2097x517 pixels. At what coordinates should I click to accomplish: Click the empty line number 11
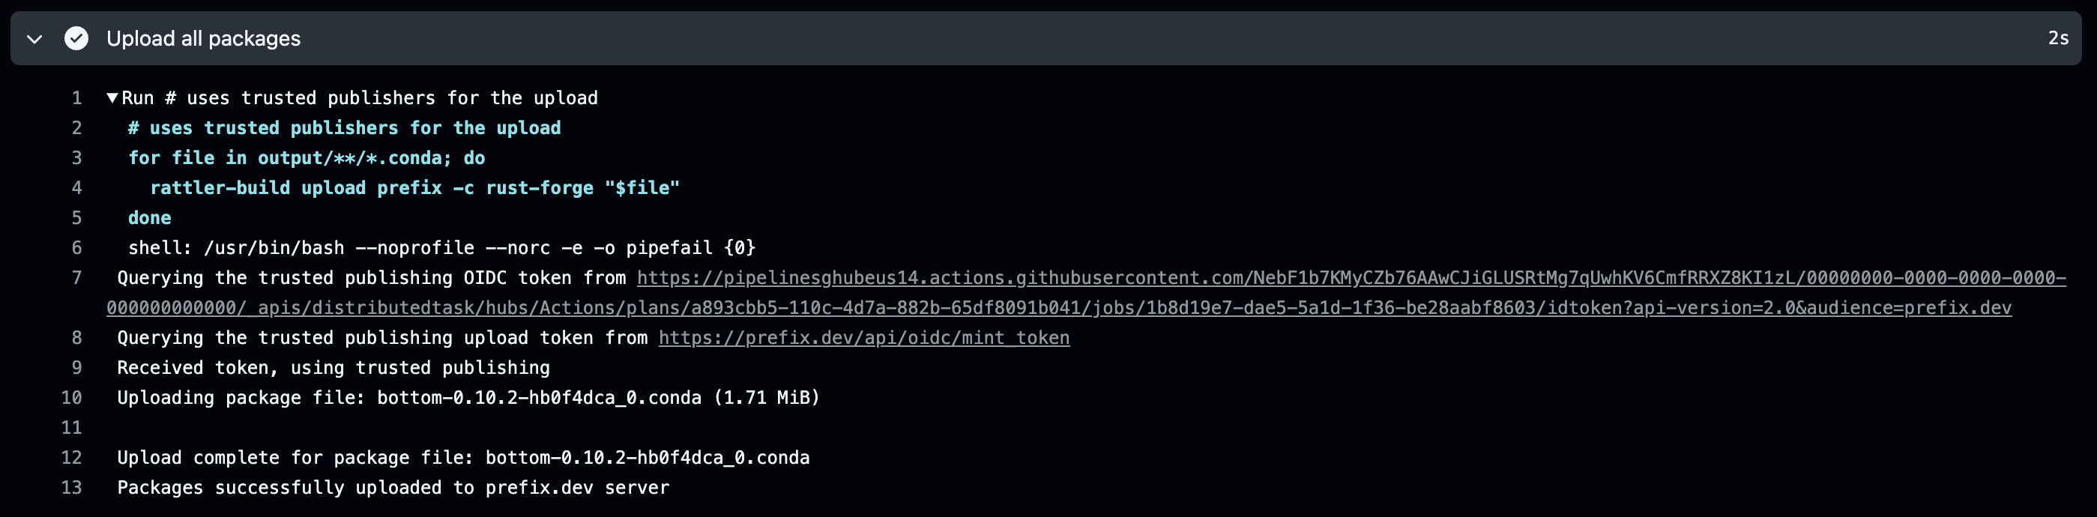pyautogui.click(x=72, y=429)
